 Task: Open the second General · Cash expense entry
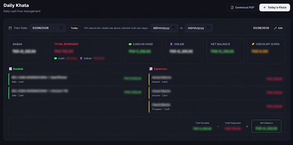point(217,93)
